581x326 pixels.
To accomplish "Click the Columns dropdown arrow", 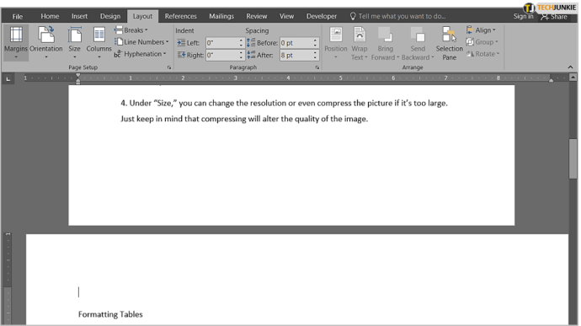I will 99,57.
